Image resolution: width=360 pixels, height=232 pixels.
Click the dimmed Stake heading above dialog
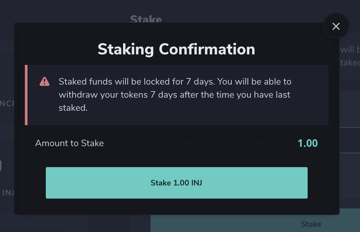(x=146, y=19)
